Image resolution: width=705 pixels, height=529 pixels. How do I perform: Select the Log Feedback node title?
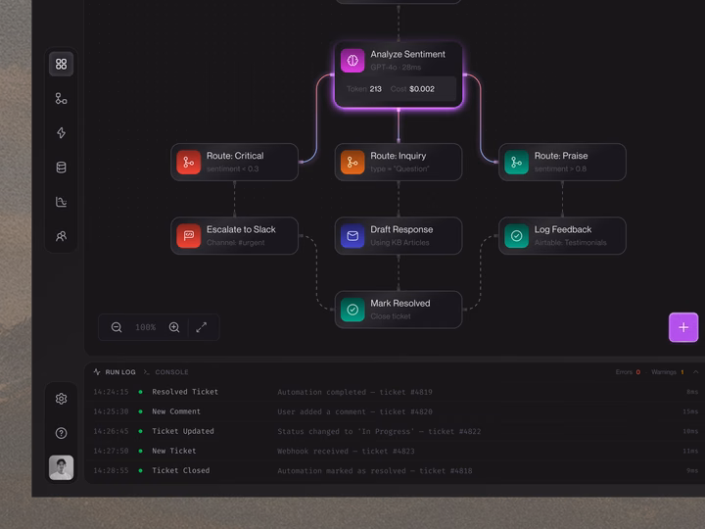(x=562, y=229)
